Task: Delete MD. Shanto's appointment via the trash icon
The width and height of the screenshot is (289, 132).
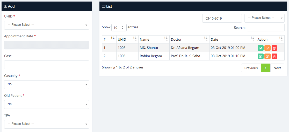Action: pyautogui.click(x=274, y=48)
